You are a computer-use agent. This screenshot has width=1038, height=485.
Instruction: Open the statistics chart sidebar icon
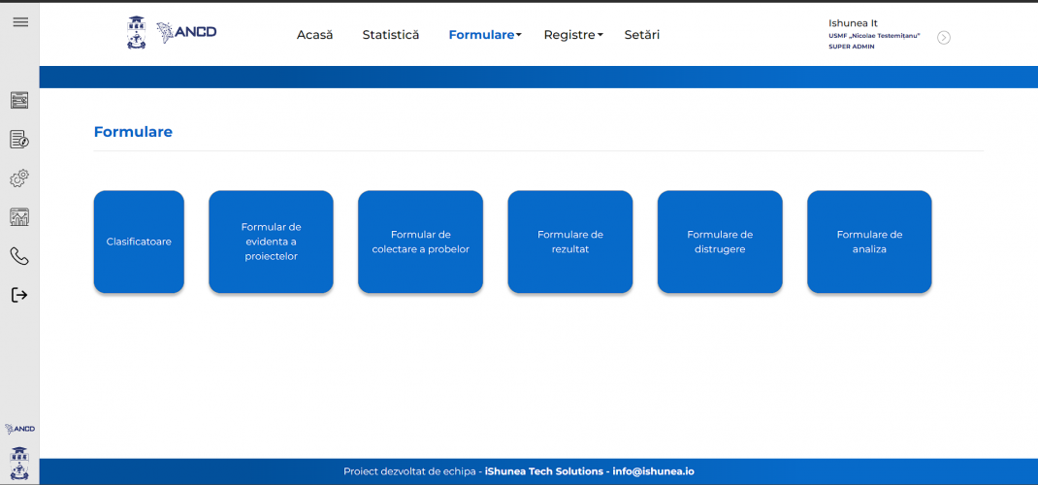(19, 217)
